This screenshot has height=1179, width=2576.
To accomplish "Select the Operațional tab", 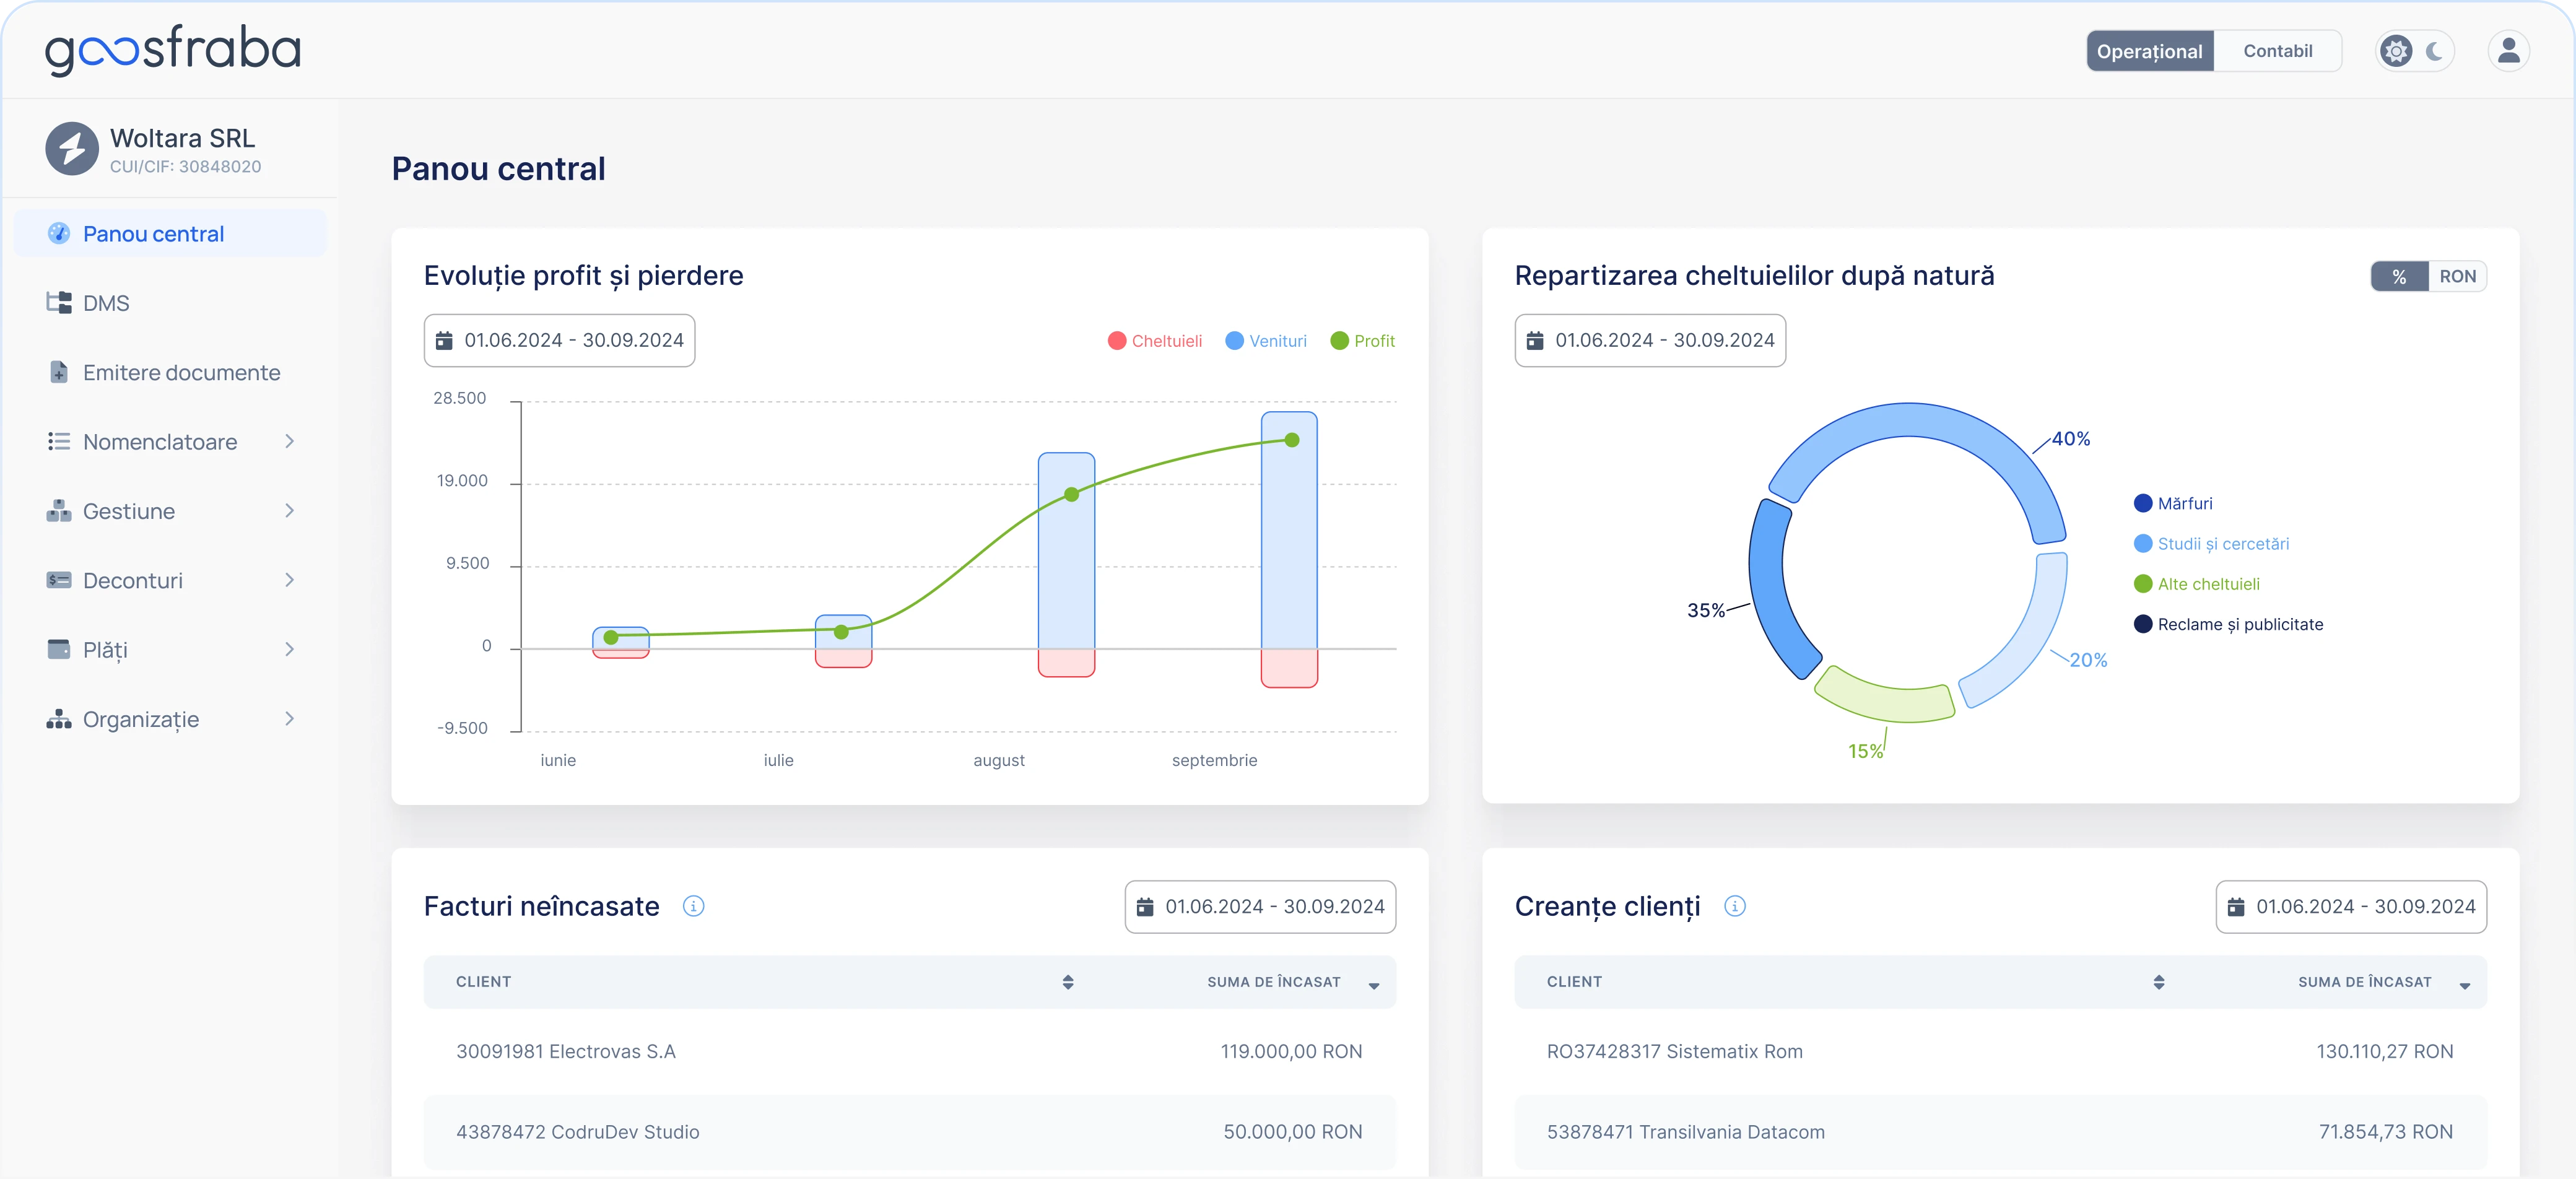I will (x=2149, y=51).
